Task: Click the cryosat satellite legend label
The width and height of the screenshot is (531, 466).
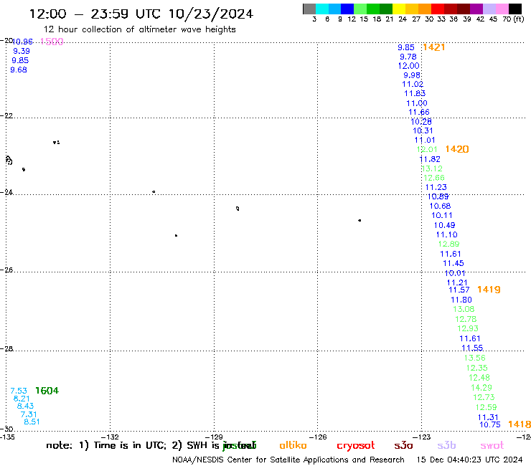Action: 356,446
